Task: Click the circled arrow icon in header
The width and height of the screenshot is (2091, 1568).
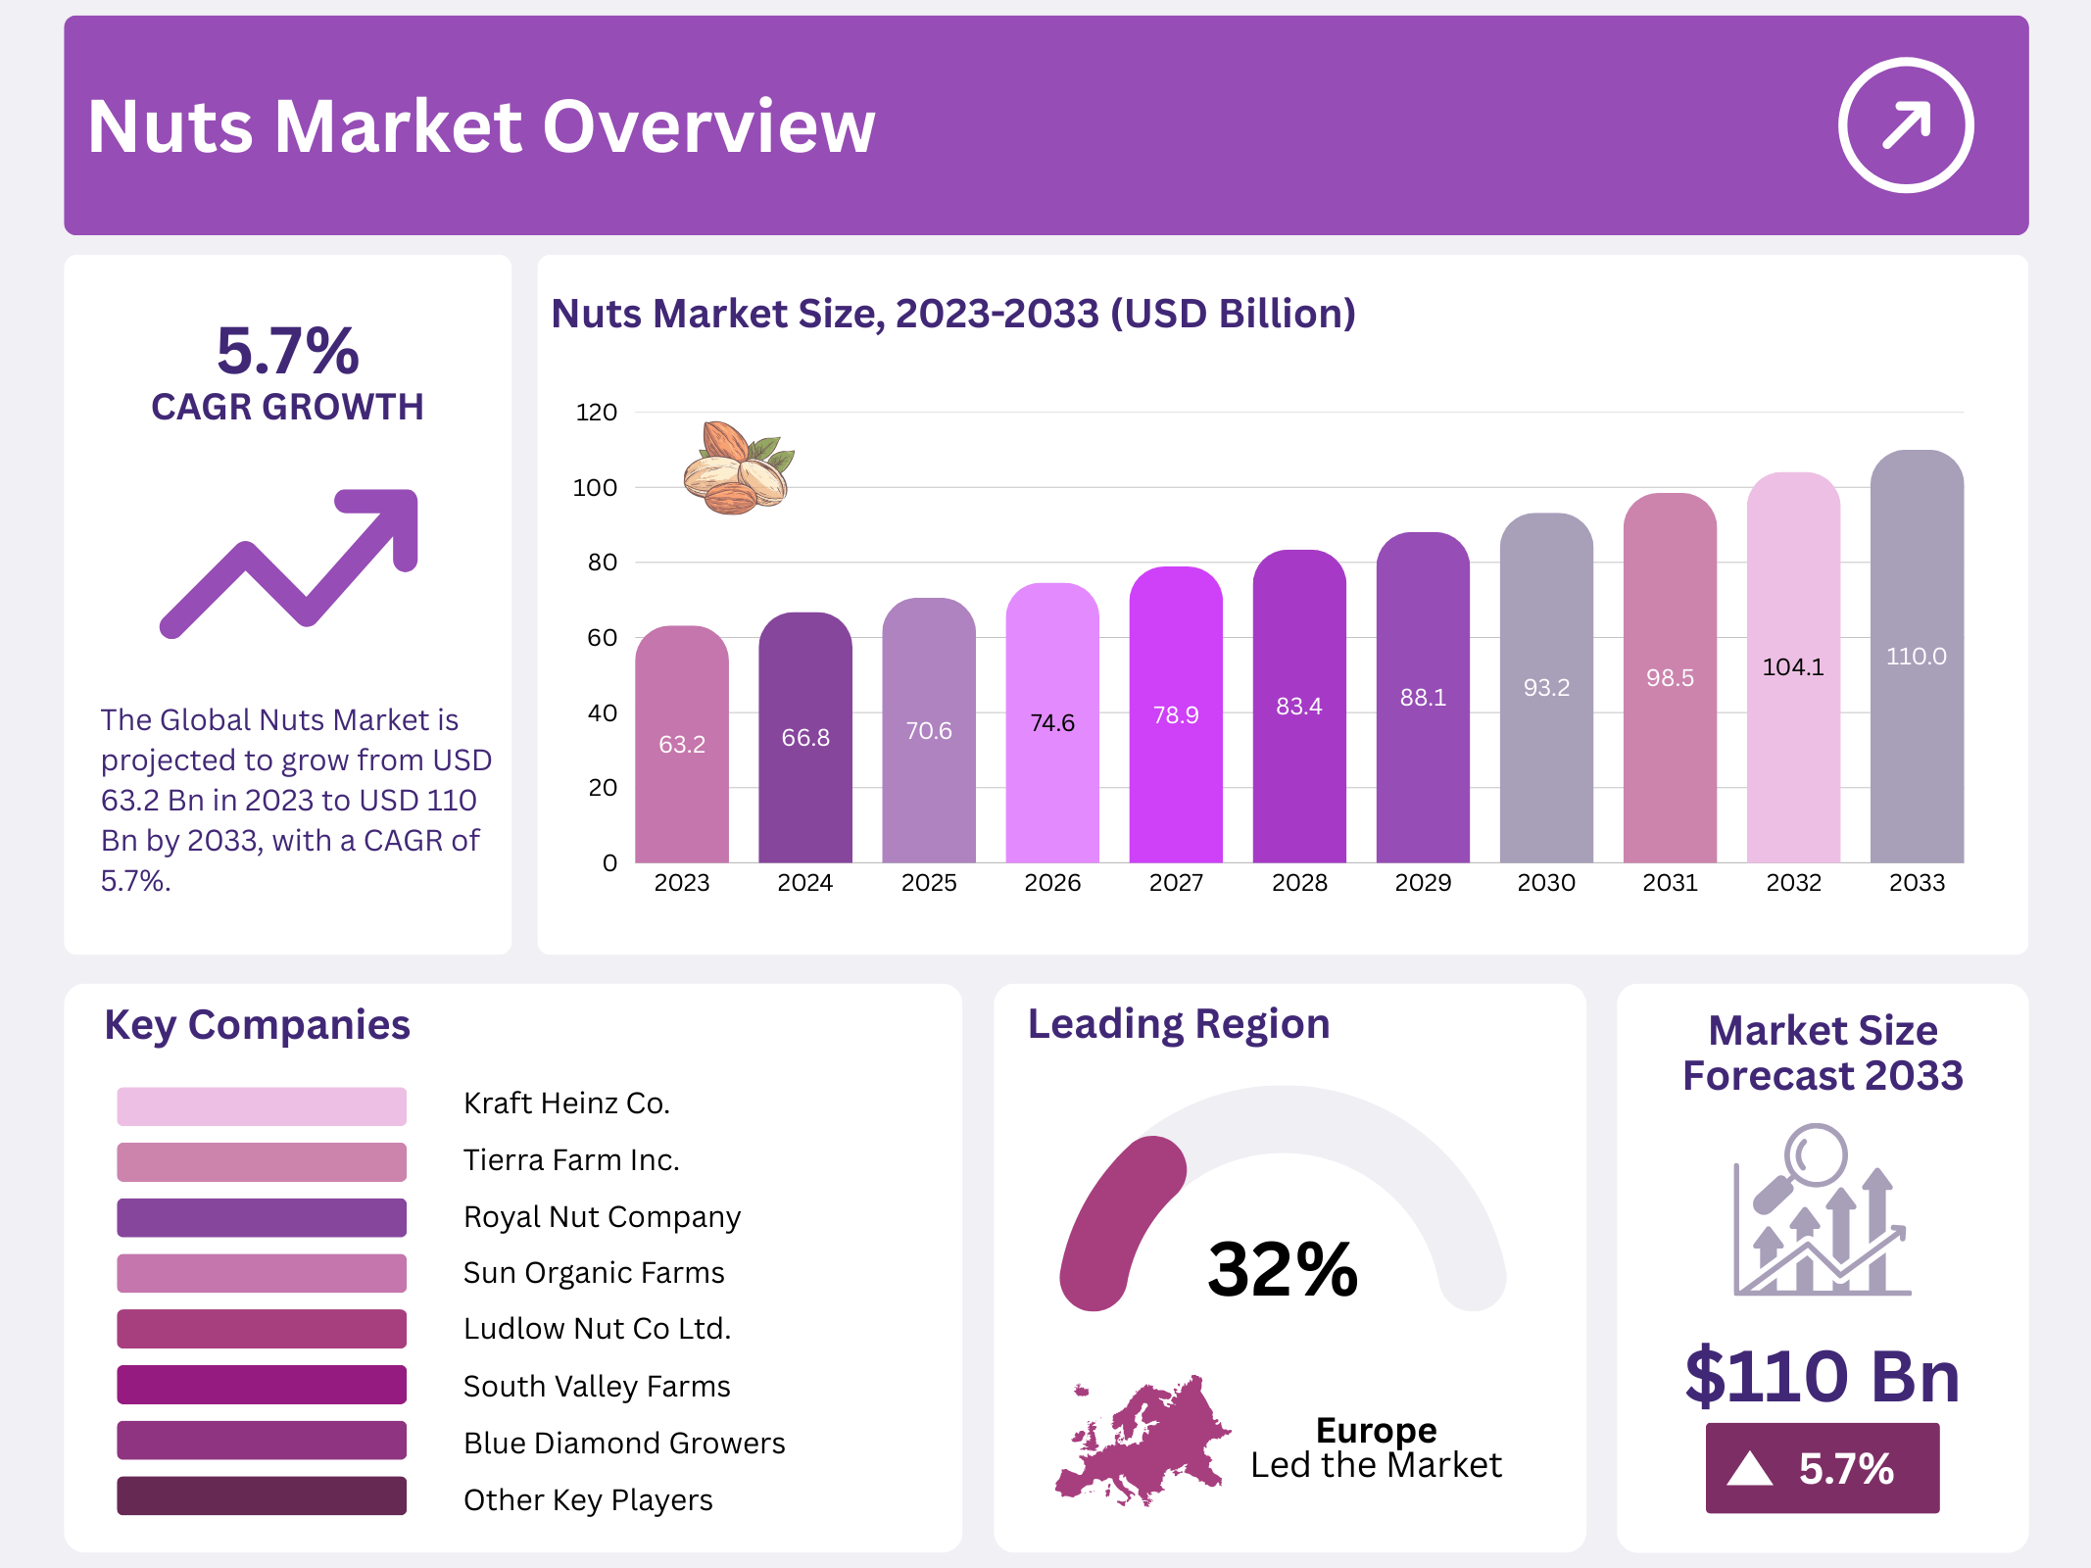Action: point(1905,125)
